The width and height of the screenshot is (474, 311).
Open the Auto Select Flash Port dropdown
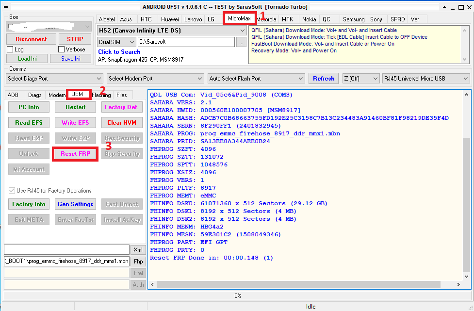pos(256,79)
